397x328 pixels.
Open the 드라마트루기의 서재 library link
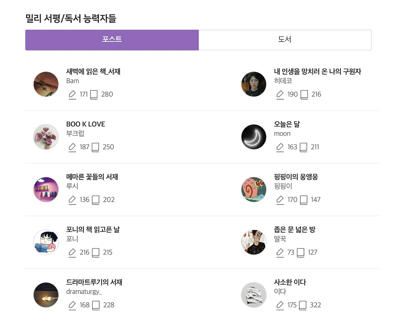pyautogui.click(x=94, y=282)
